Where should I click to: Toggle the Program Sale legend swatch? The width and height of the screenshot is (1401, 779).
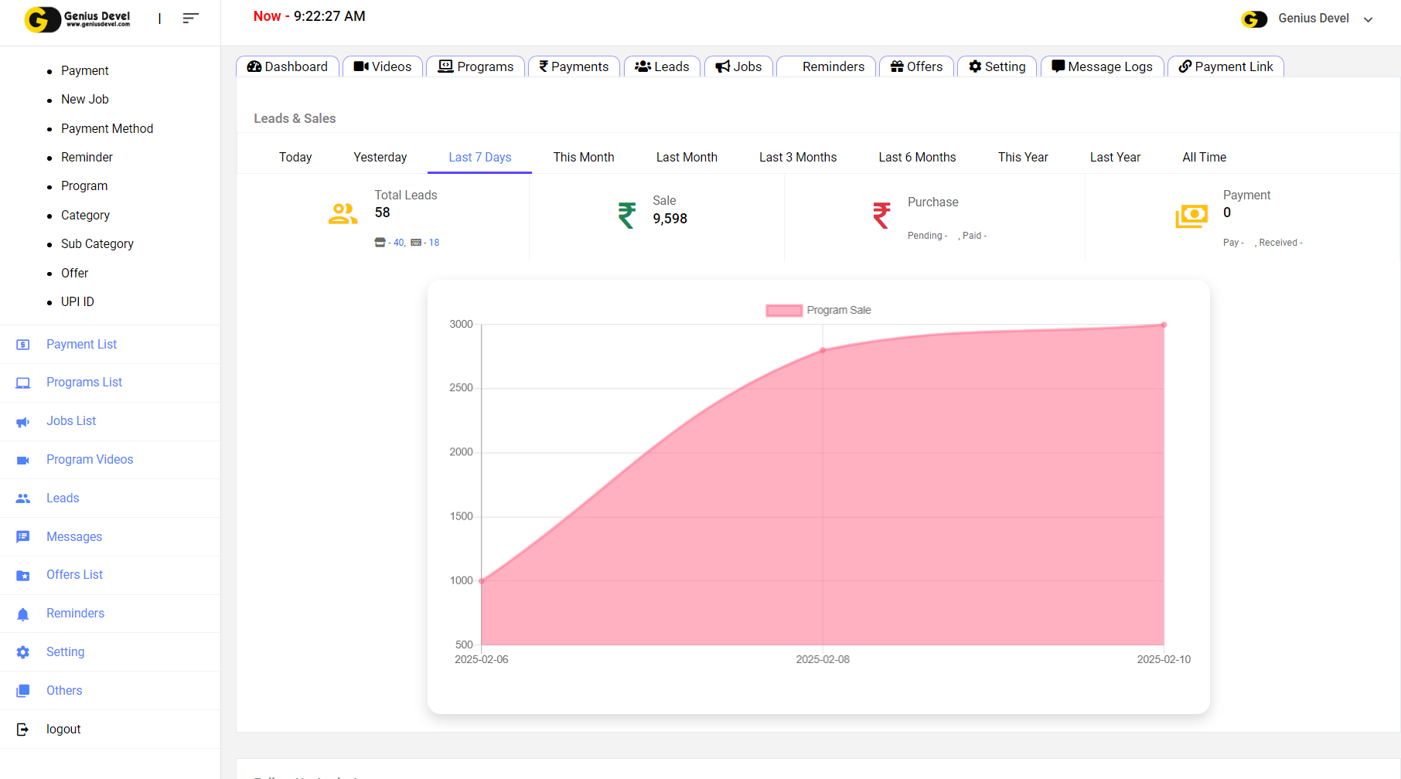(x=783, y=311)
